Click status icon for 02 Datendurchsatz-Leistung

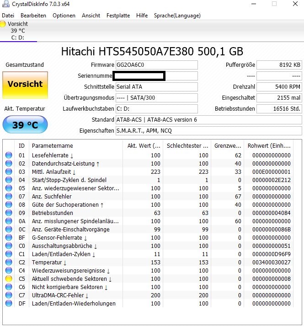pos(9,163)
